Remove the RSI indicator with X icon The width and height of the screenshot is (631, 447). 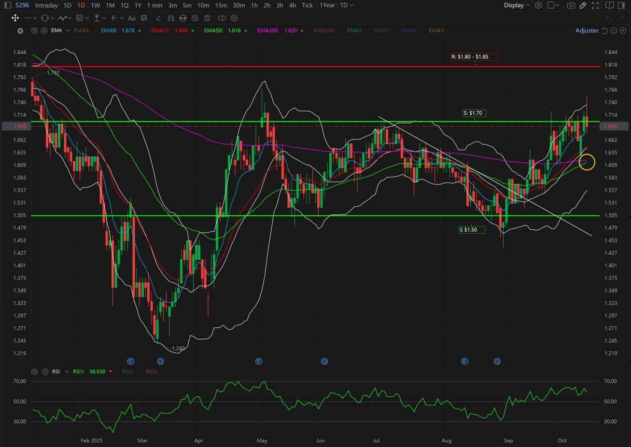point(44,372)
